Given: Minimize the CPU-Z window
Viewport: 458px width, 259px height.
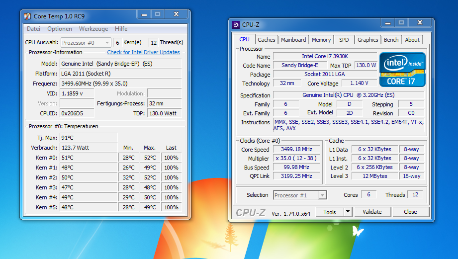Looking at the screenshot, I should point(387,22).
